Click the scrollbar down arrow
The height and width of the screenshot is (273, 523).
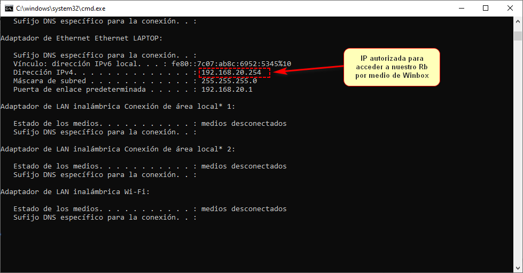(x=518, y=268)
